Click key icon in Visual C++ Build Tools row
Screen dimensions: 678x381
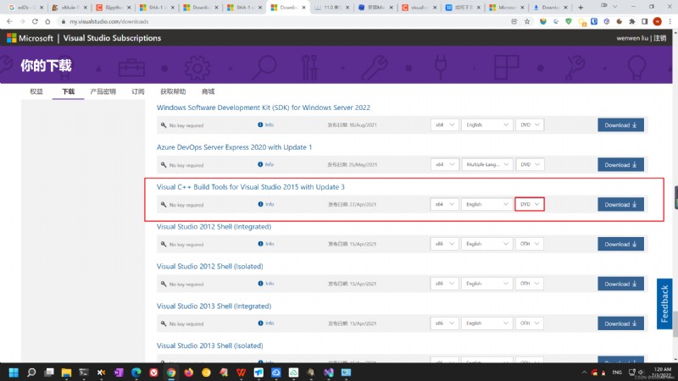pyautogui.click(x=164, y=204)
